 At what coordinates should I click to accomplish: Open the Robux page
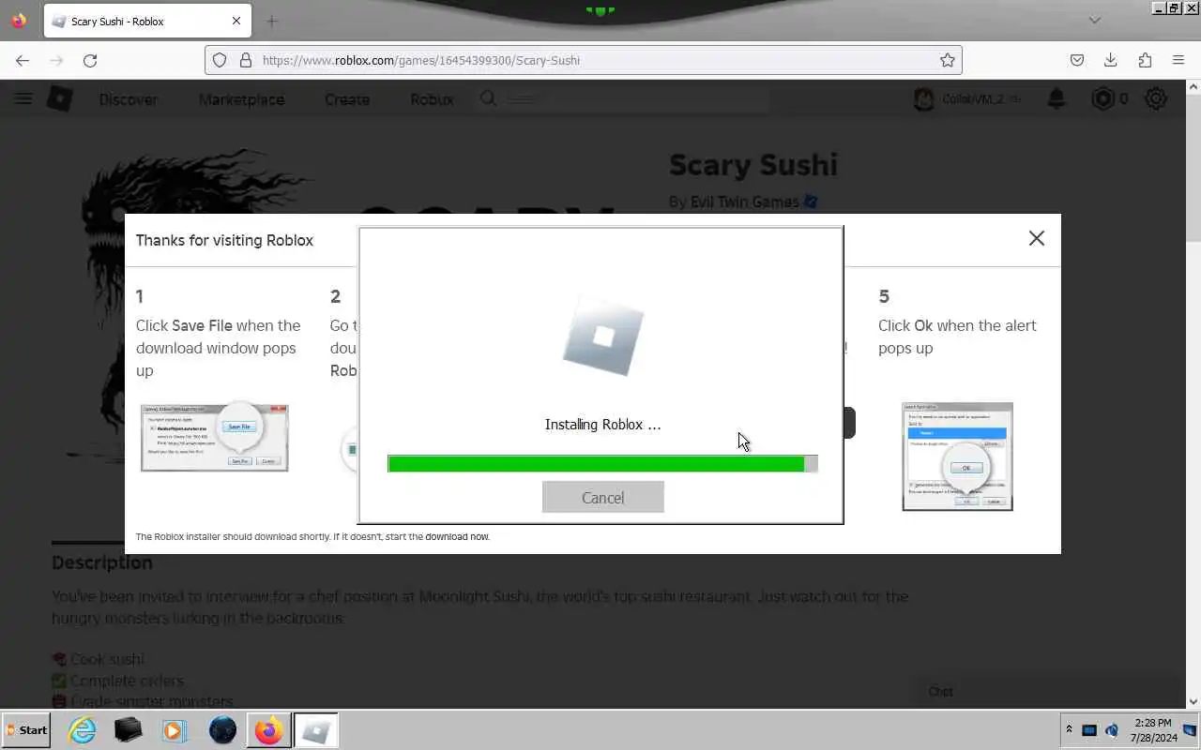tap(432, 99)
